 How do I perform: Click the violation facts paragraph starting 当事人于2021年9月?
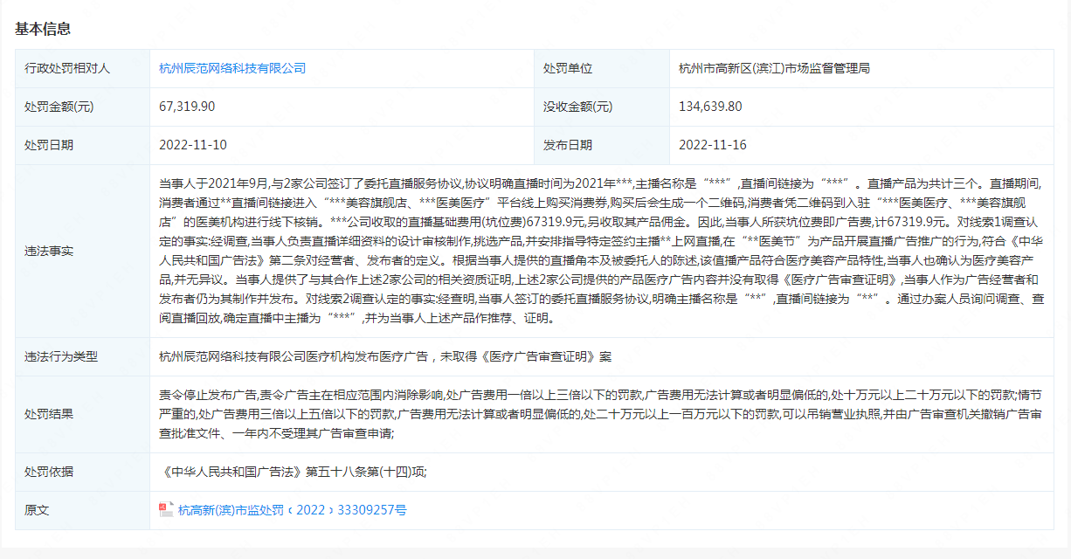[x=601, y=252]
